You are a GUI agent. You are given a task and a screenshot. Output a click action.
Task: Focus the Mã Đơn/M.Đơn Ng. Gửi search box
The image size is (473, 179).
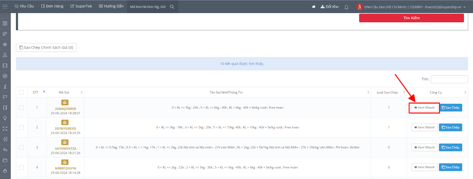(x=148, y=7)
